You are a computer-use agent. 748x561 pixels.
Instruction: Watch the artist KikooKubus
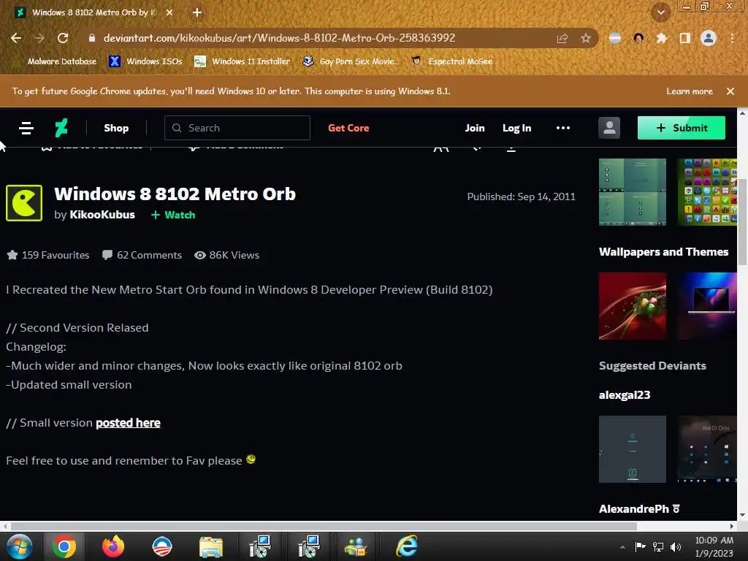(173, 215)
